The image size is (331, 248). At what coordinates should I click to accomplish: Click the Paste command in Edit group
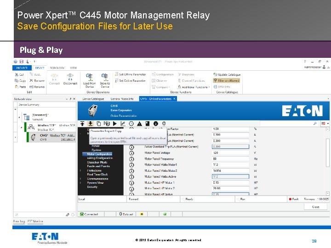(20, 87)
